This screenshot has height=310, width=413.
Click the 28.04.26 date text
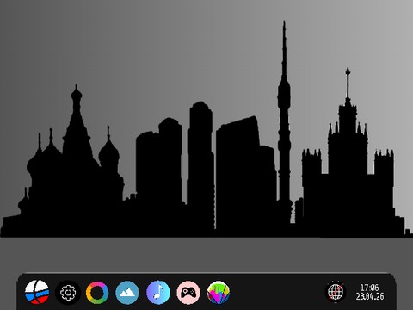click(370, 296)
